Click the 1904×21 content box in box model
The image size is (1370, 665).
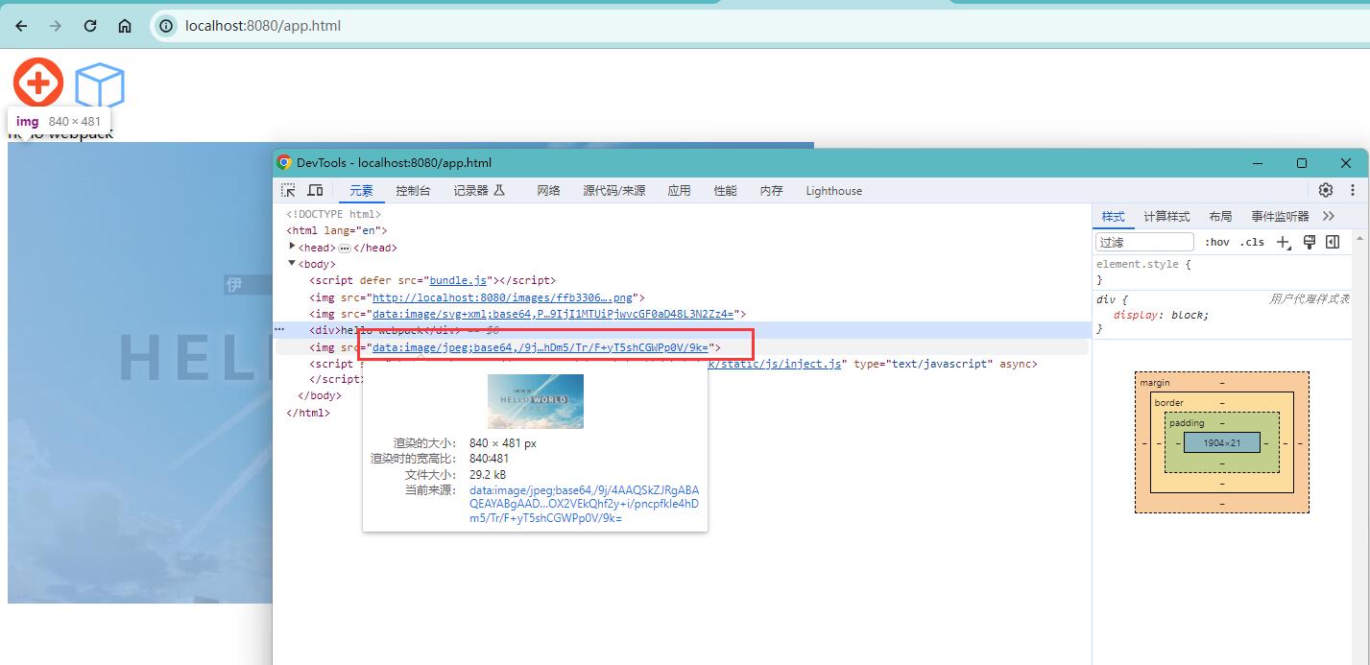pyautogui.click(x=1222, y=443)
